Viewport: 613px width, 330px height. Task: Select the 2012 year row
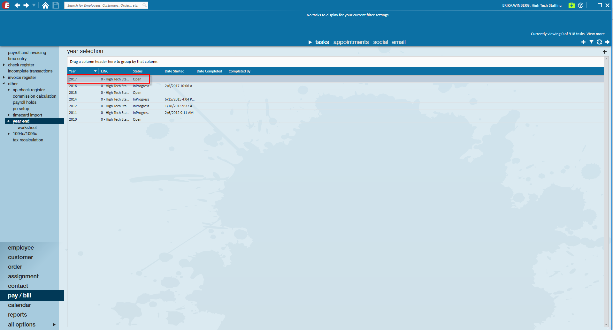pos(335,106)
